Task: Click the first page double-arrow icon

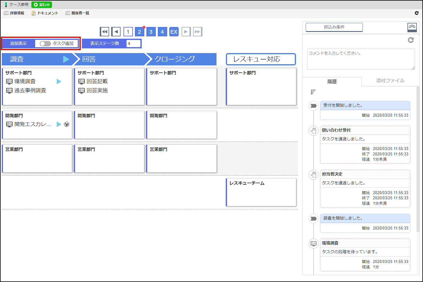Action: (104, 32)
